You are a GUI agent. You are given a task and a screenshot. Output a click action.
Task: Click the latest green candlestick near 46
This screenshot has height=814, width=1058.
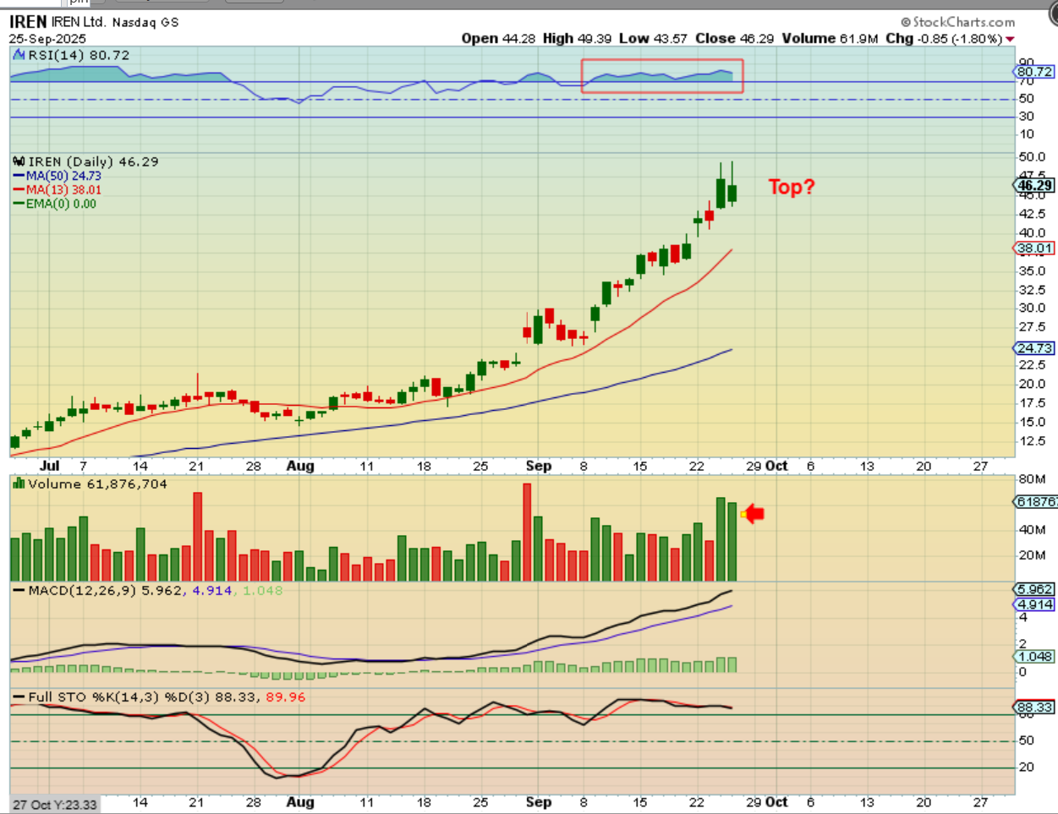click(732, 194)
